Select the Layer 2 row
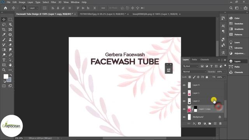 (203, 101)
